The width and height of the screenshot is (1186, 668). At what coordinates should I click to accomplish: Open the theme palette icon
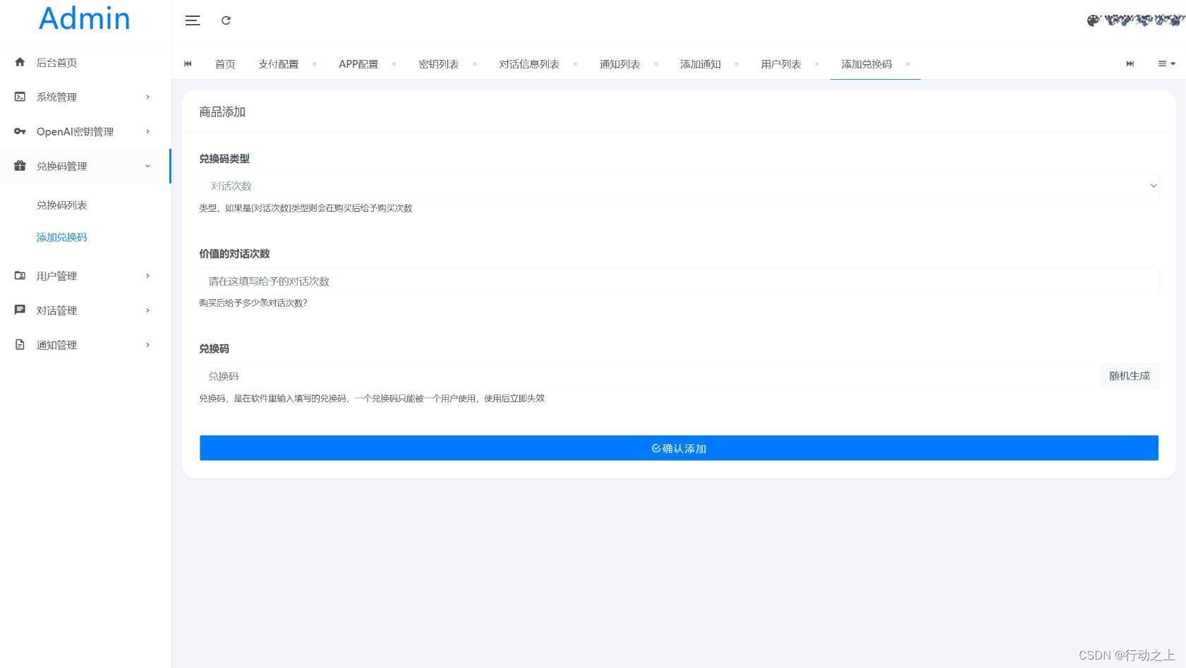click(1093, 20)
